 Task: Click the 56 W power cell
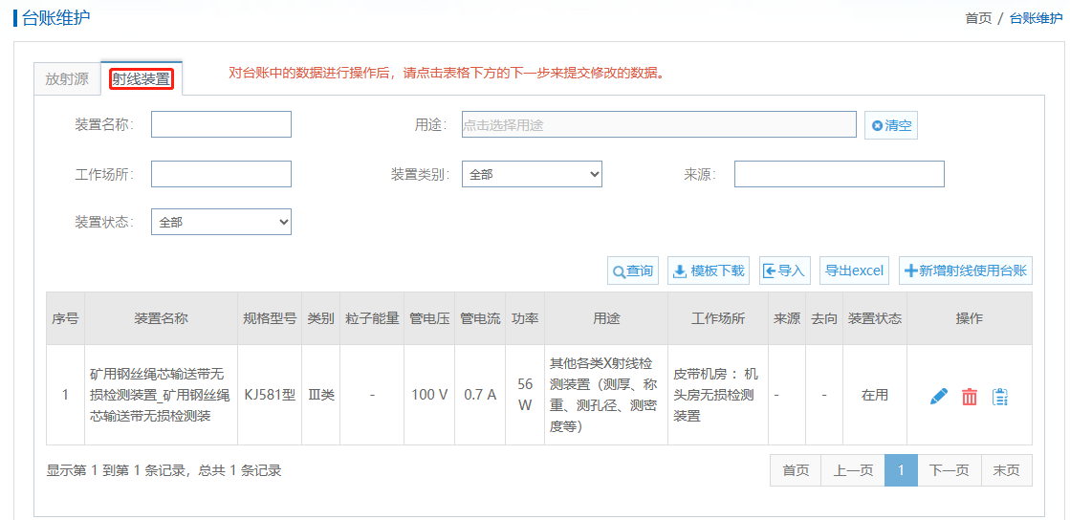[525, 395]
